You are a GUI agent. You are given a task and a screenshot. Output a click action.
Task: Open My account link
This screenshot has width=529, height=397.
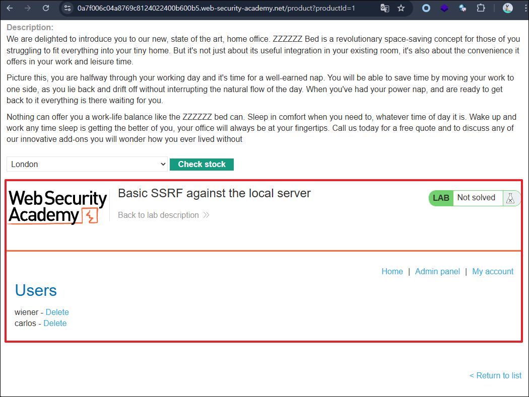493,271
